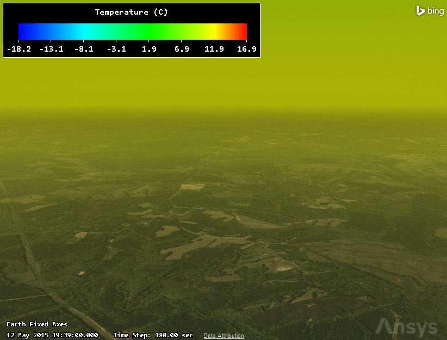The width and height of the screenshot is (447, 340).
Task: Click the Temperature (C) legend title
Action: click(x=131, y=12)
